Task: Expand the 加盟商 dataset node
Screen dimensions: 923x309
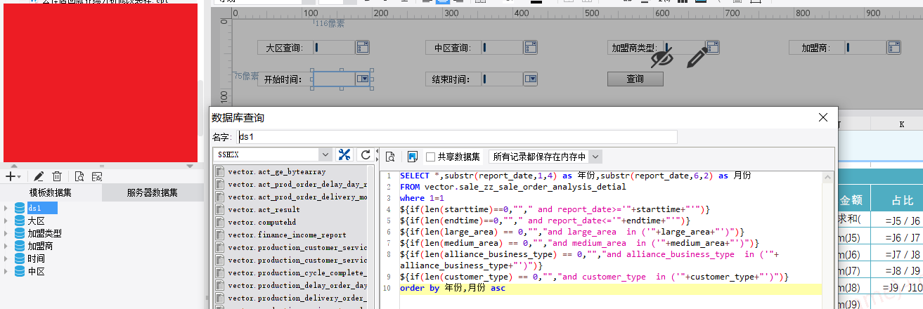Action: click(x=6, y=246)
